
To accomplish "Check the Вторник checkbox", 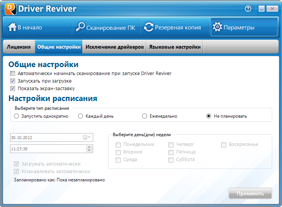I will point(118,152).
